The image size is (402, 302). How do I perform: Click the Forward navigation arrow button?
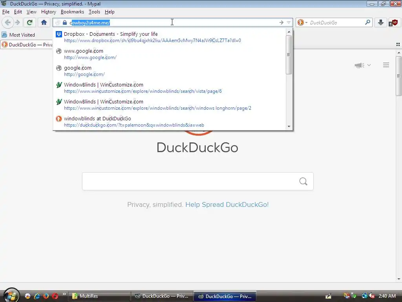pos(17,22)
